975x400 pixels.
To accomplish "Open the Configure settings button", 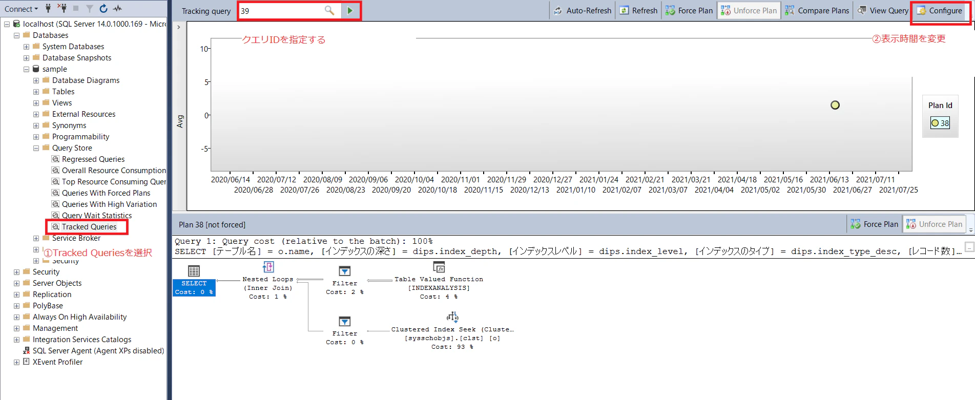I will pos(940,11).
